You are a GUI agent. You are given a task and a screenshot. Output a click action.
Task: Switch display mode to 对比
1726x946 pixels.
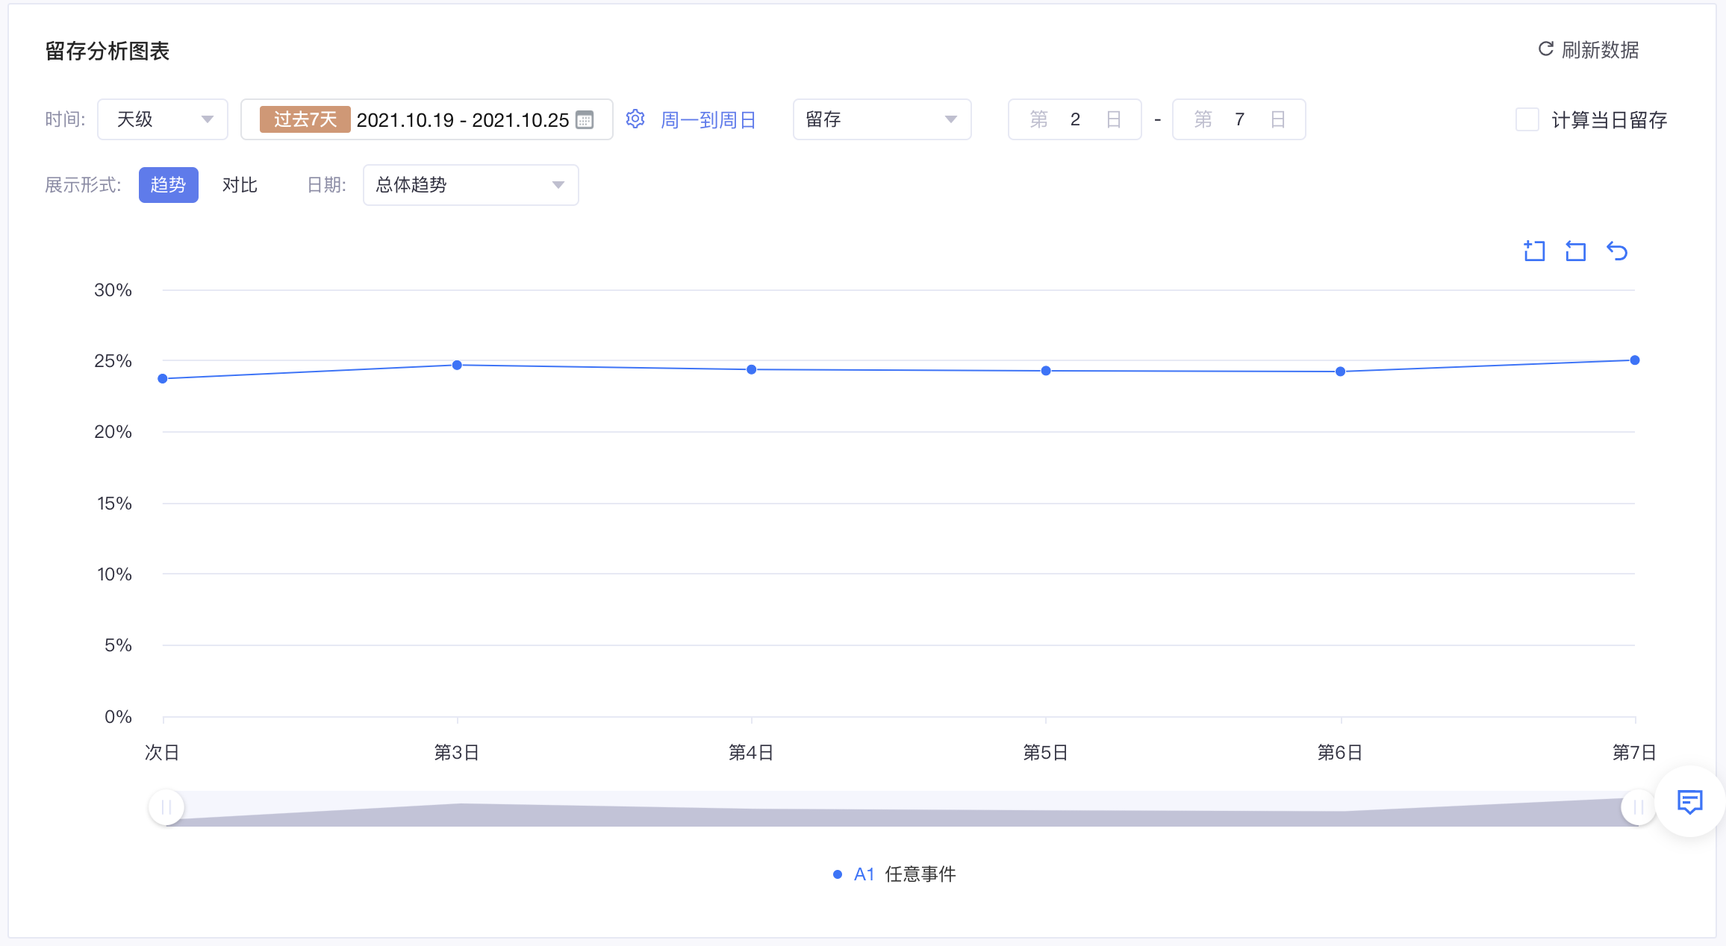[x=240, y=185]
